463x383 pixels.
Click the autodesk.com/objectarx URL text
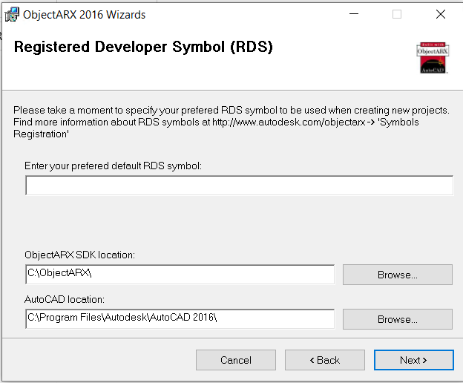click(x=289, y=122)
